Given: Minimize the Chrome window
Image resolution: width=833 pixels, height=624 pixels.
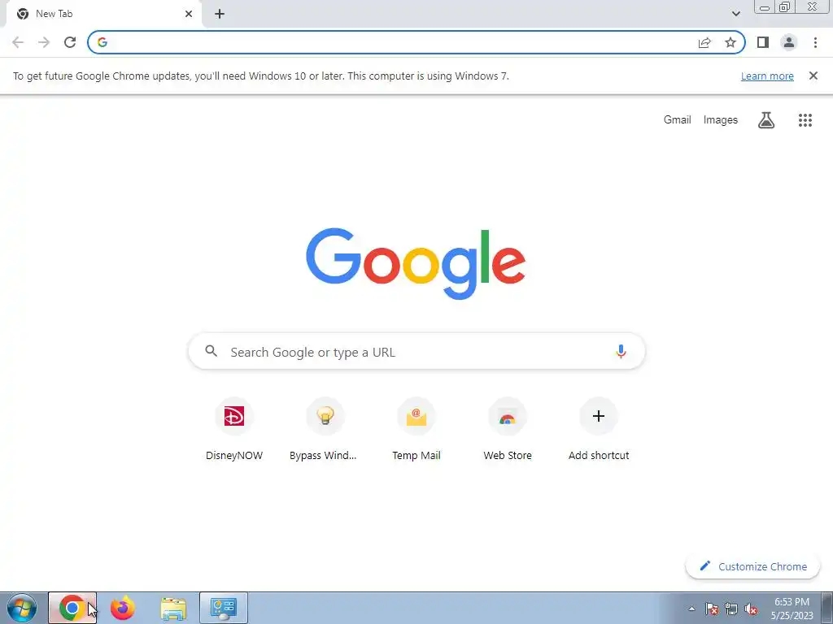Looking at the screenshot, I should click(x=765, y=7).
